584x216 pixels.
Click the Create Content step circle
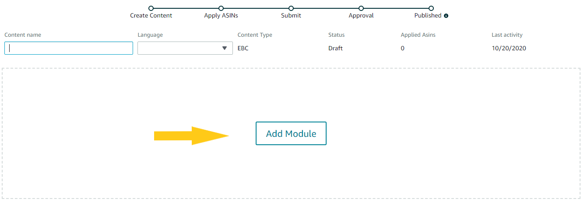[x=151, y=8]
